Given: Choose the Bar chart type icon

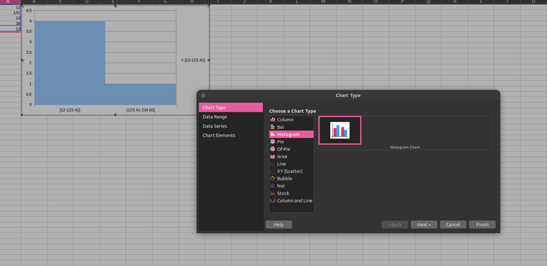Looking at the screenshot, I should point(273,127).
